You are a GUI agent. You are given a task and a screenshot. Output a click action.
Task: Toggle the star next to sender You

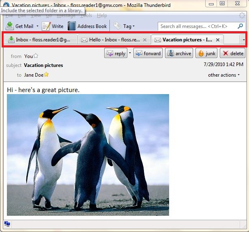(36, 56)
